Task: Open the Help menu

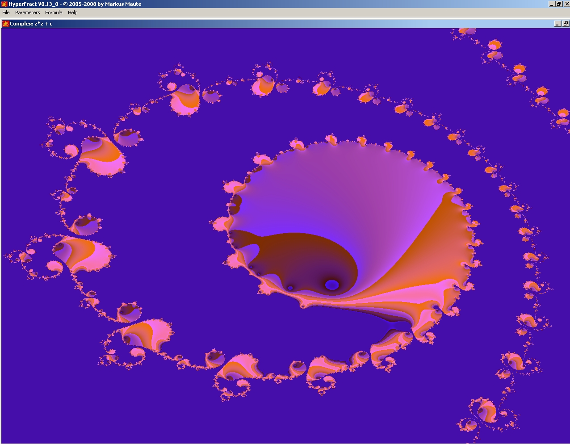Action: coord(72,13)
